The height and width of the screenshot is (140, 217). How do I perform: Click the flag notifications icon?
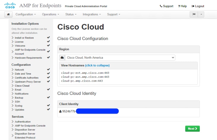point(194,14)
